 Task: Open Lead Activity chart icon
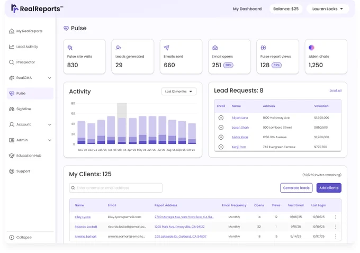click(12, 47)
